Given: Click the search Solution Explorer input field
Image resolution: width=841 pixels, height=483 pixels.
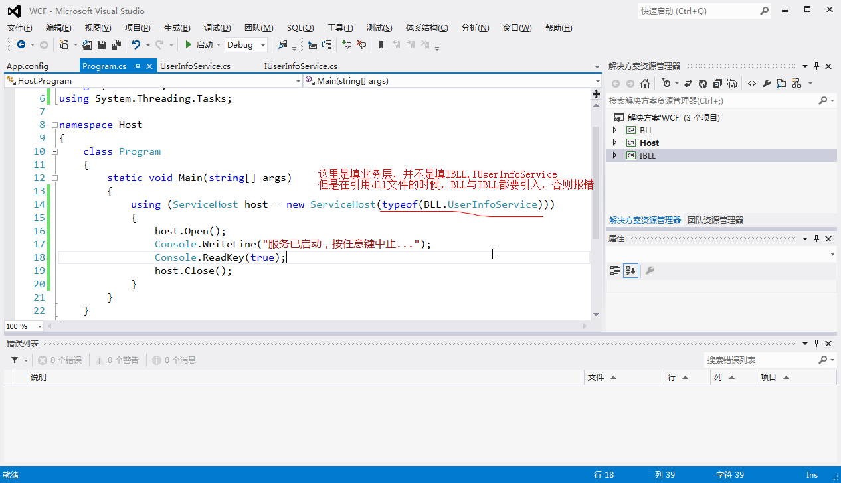Looking at the screenshot, I should [711, 100].
